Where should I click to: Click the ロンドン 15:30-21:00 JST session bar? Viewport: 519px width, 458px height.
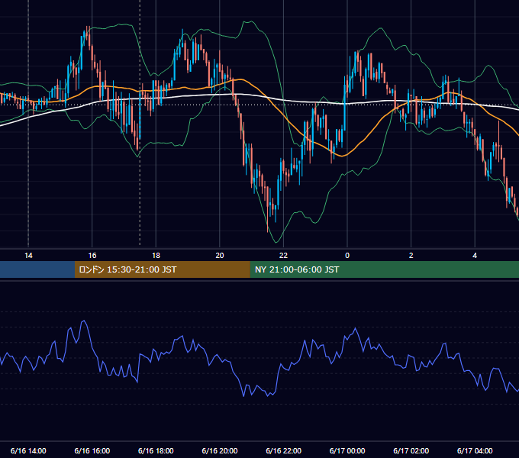click(x=162, y=269)
